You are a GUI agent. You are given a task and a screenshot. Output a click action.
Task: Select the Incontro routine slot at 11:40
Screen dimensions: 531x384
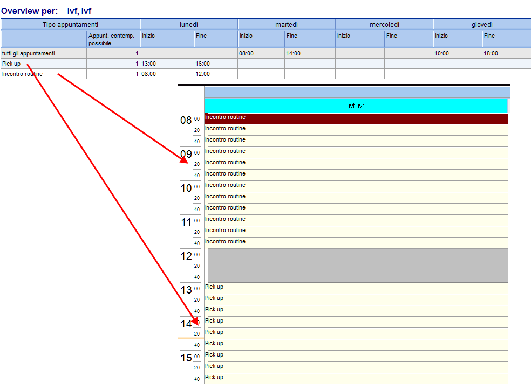click(x=356, y=243)
